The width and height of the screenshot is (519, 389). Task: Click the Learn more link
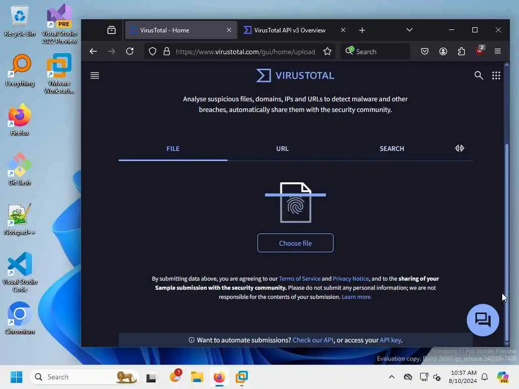coord(356,297)
